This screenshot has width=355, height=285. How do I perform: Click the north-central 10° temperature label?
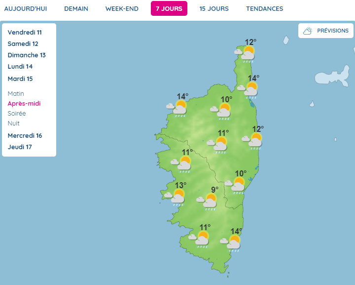pyautogui.click(x=226, y=99)
